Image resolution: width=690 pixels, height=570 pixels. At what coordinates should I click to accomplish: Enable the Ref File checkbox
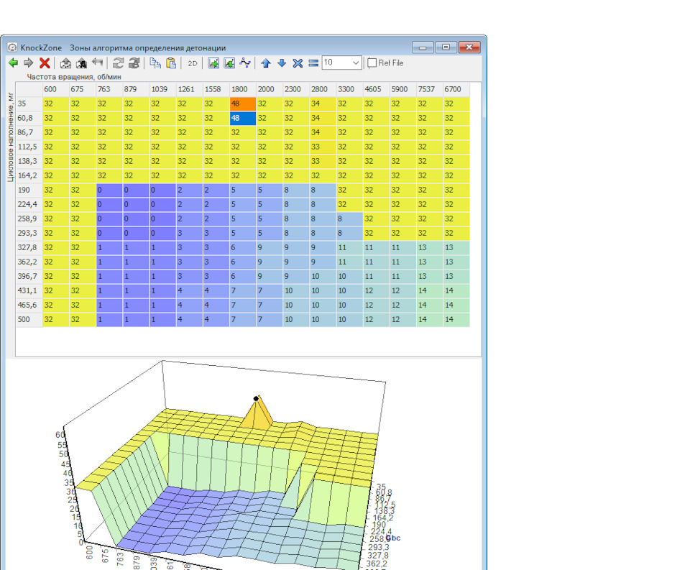point(372,63)
